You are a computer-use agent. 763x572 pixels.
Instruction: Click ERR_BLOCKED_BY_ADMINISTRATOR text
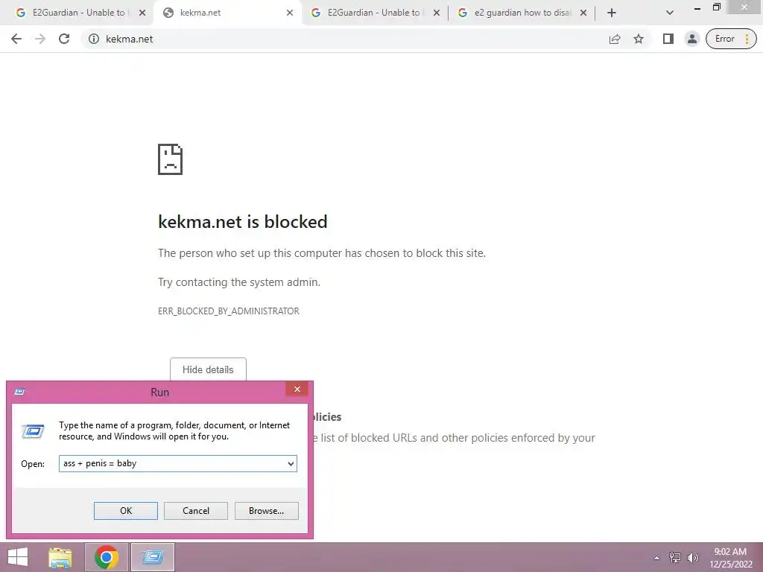(x=229, y=311)
